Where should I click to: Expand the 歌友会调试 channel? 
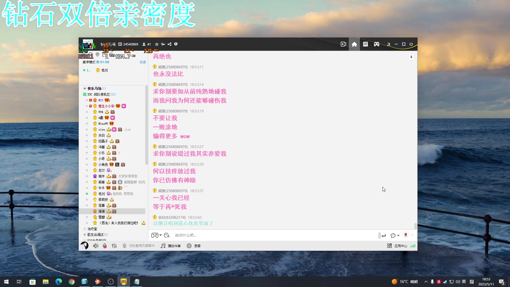[x=84, y=235]
